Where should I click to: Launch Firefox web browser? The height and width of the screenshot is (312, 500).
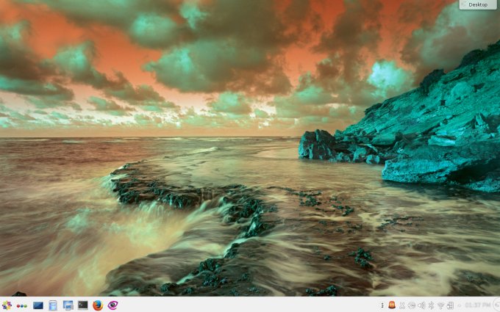98,305
